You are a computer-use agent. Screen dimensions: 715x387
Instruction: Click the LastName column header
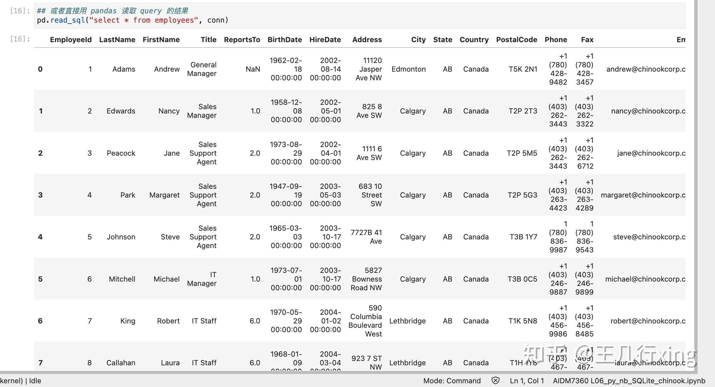click(x=117, y=40)
